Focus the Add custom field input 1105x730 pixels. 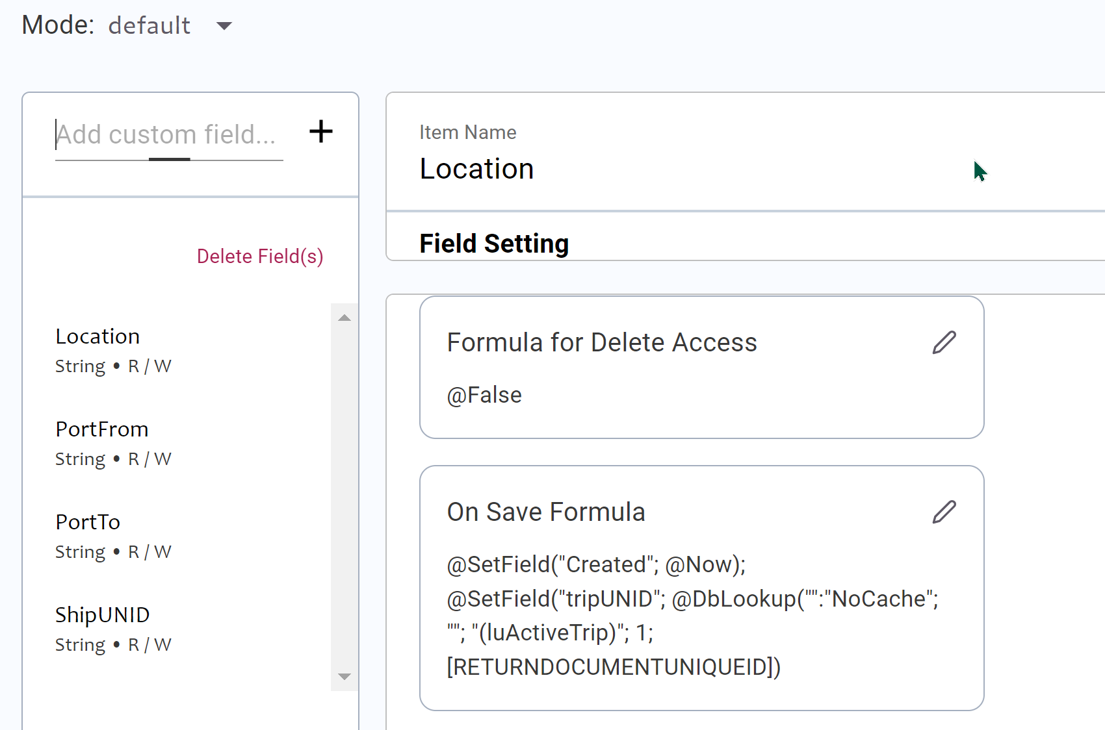coord(169,135)
